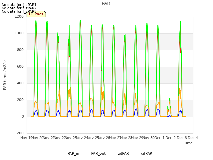
Task: Click the green totPAR legend swatch
Action: (113, 154)
